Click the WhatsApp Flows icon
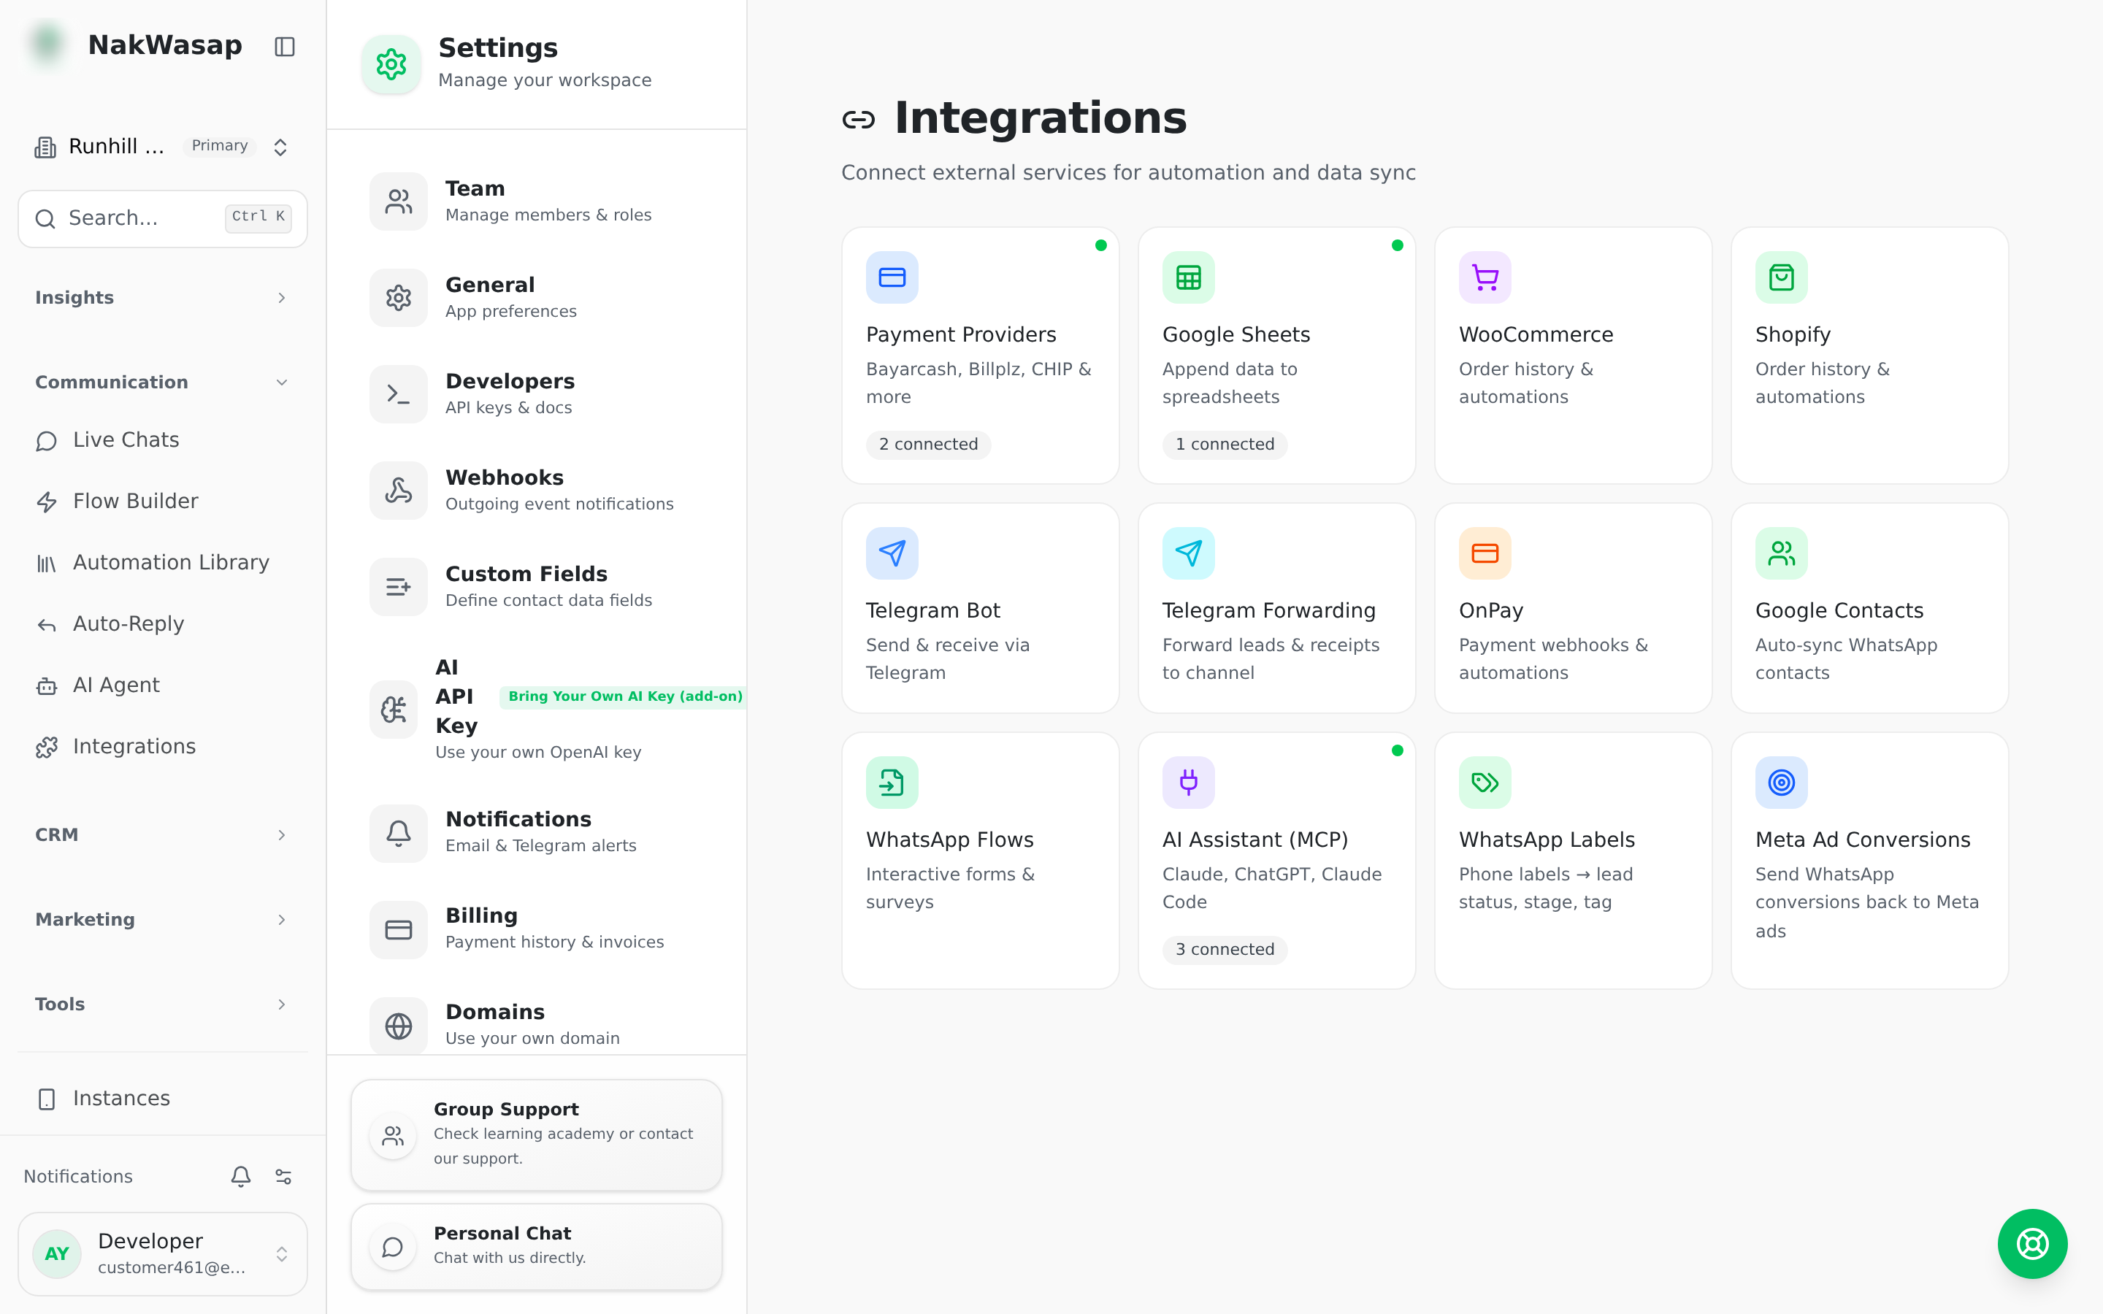The image size is (2103, 1314). (892, 782)
